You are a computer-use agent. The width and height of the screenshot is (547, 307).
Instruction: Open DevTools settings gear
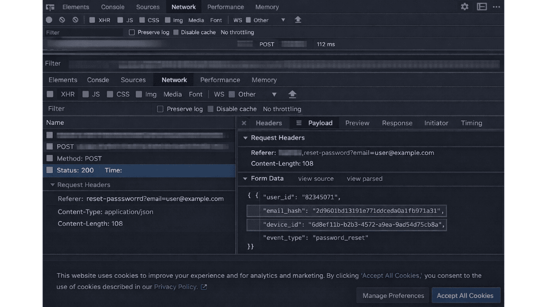464,7
